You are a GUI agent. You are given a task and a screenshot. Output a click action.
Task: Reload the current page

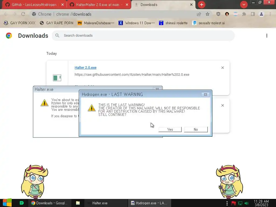[23, 14]
